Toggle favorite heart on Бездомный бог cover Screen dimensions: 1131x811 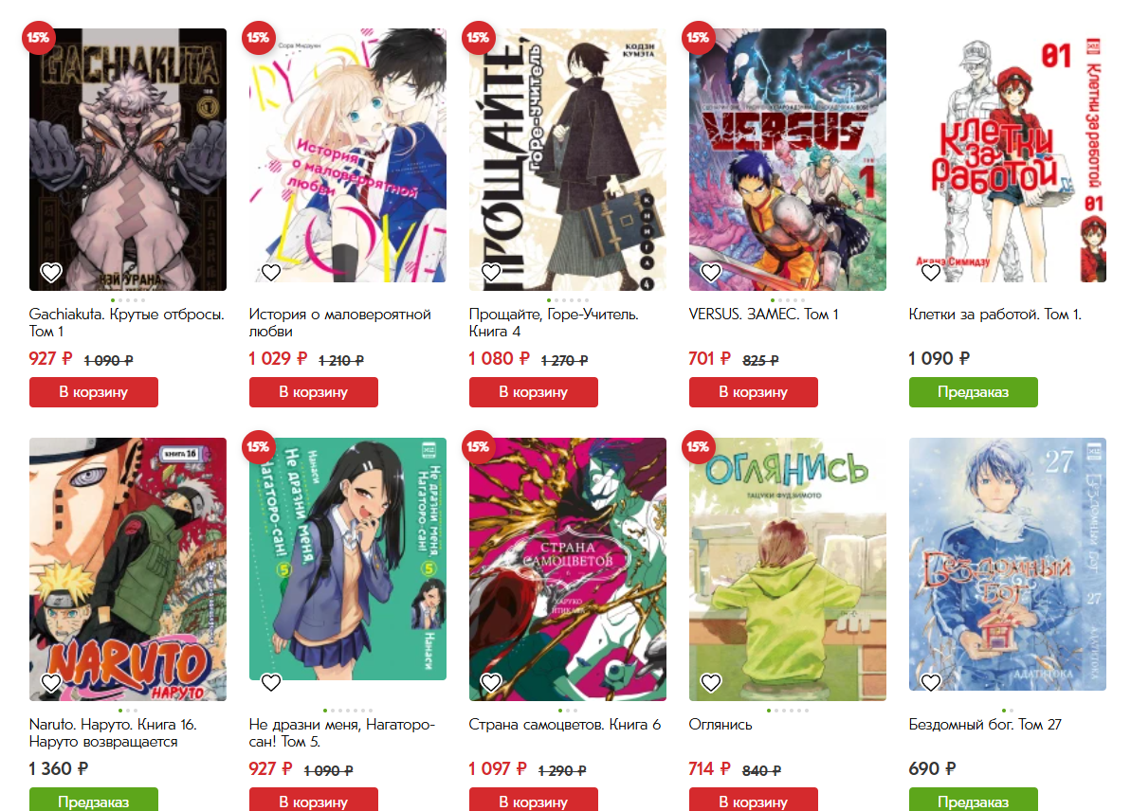(x=931, y=682)
